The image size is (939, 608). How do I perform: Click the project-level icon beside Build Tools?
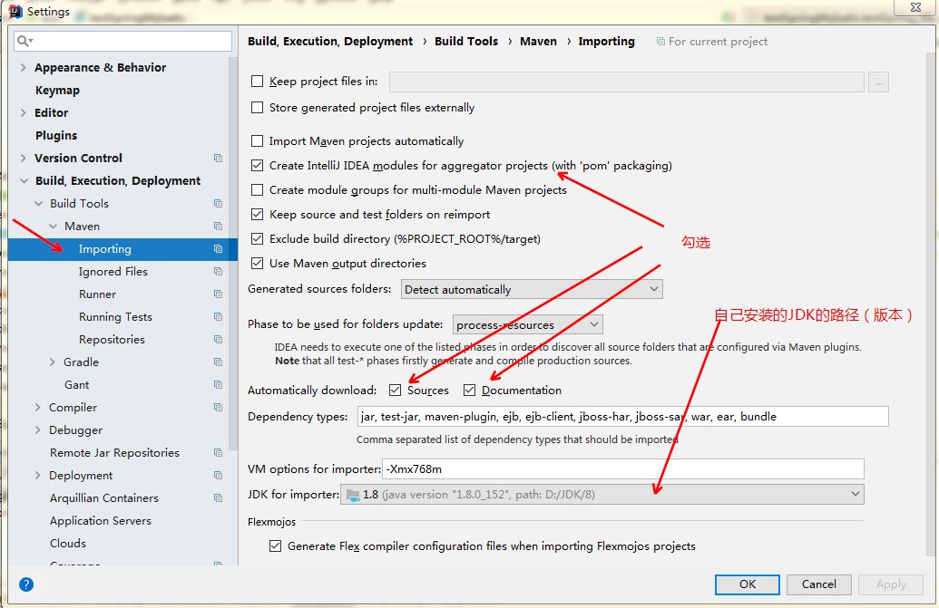click(x=218, y=203)
